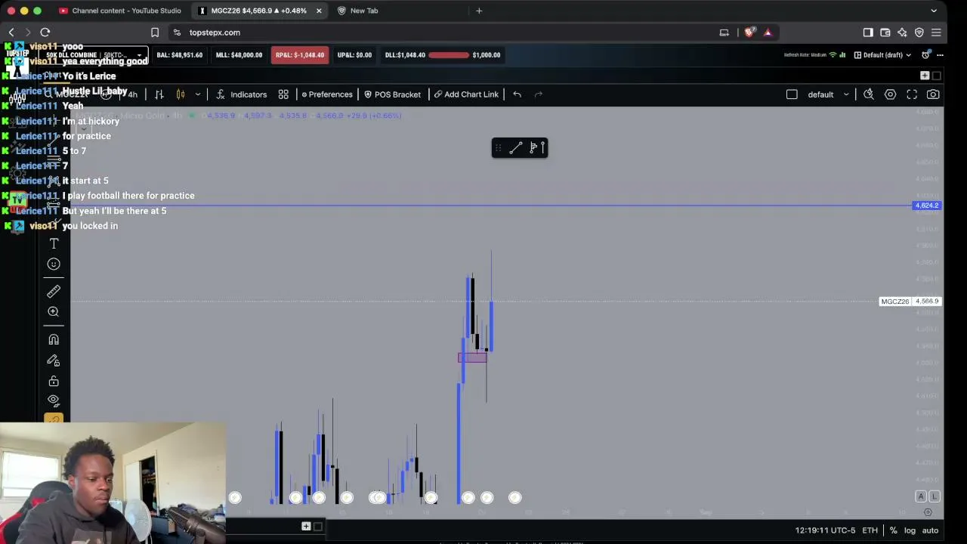The width and height of the screenshot is (967, 544).
Task: Reload the page
Action: coord(45,32)
